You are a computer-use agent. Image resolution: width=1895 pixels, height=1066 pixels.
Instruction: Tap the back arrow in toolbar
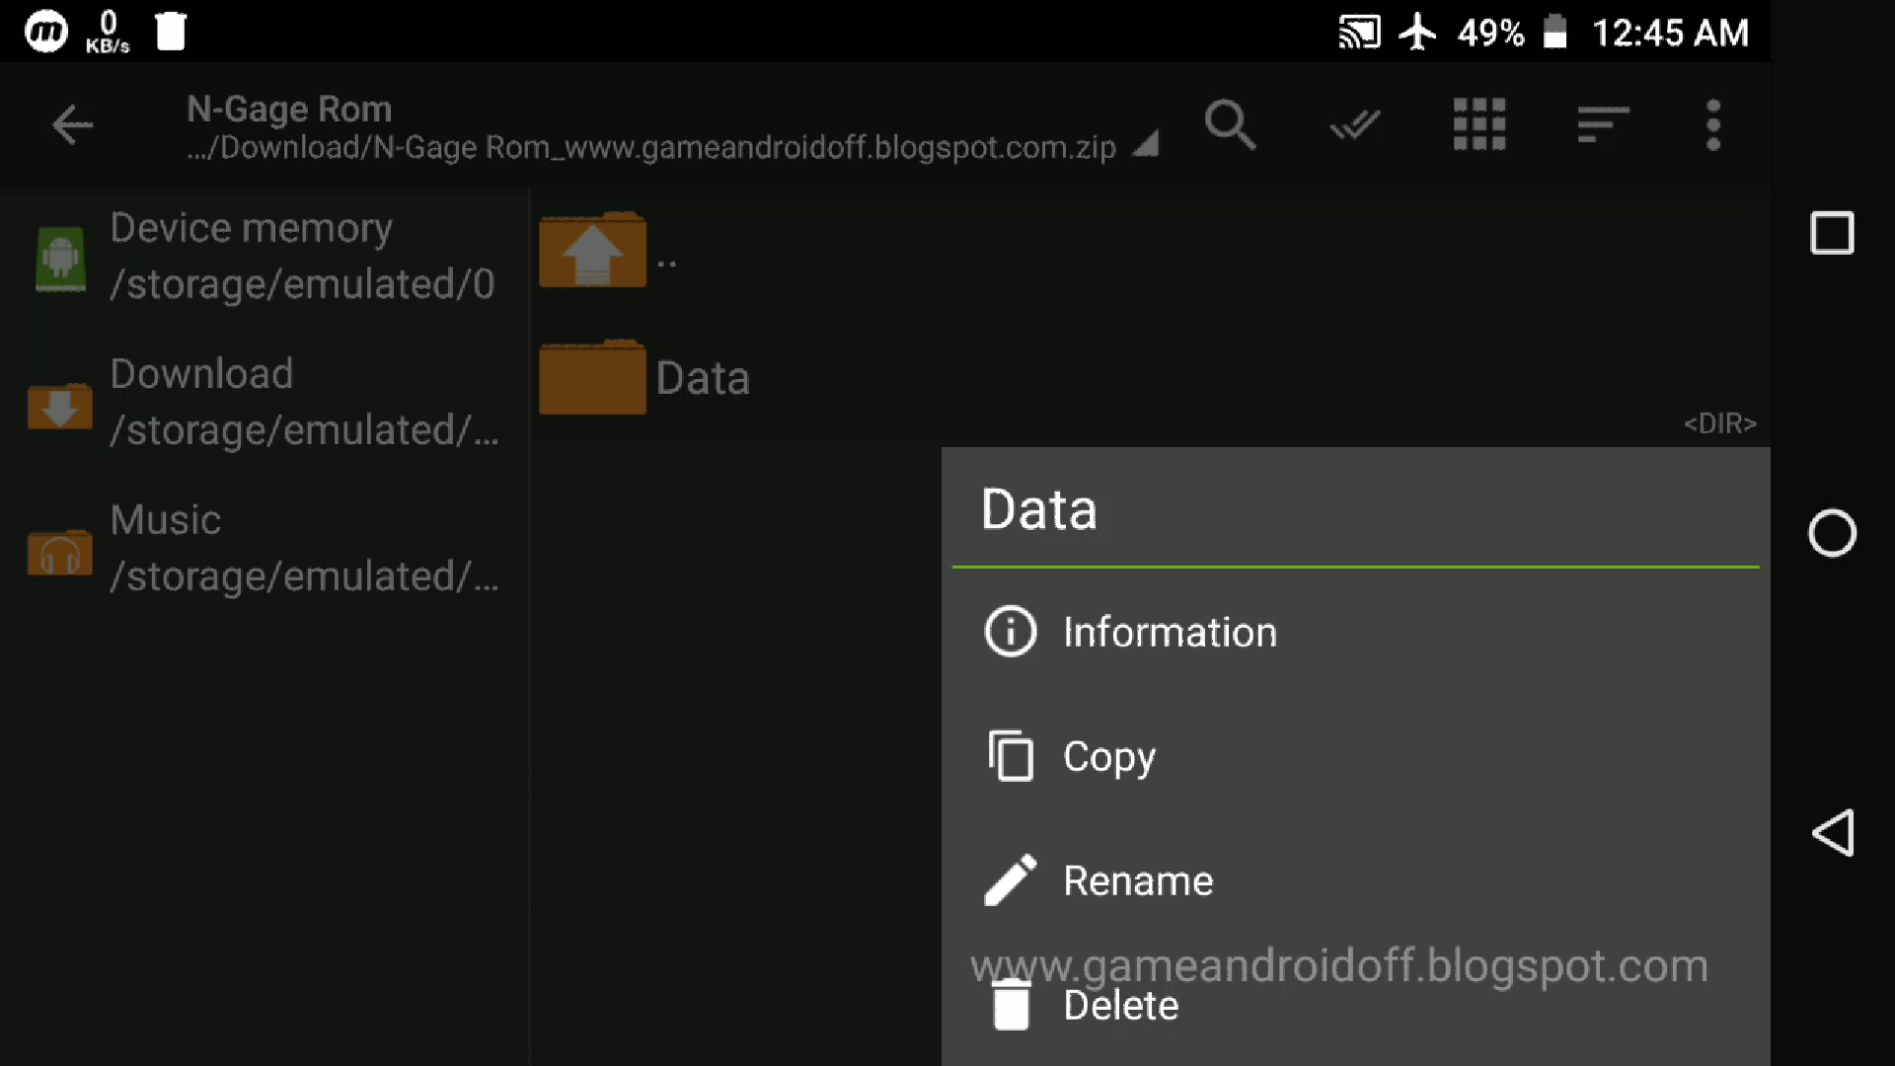tap(72, 125)
